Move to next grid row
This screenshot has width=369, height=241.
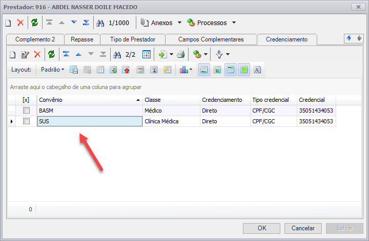[x=91, y=55]
